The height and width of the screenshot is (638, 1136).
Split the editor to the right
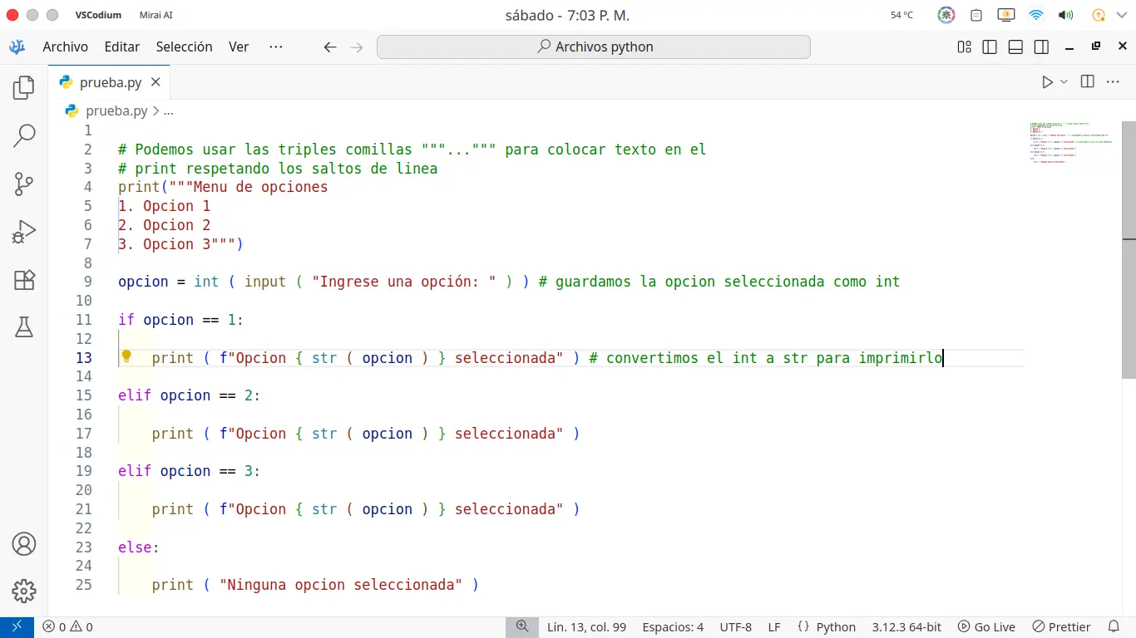(x=1087, y=81)
